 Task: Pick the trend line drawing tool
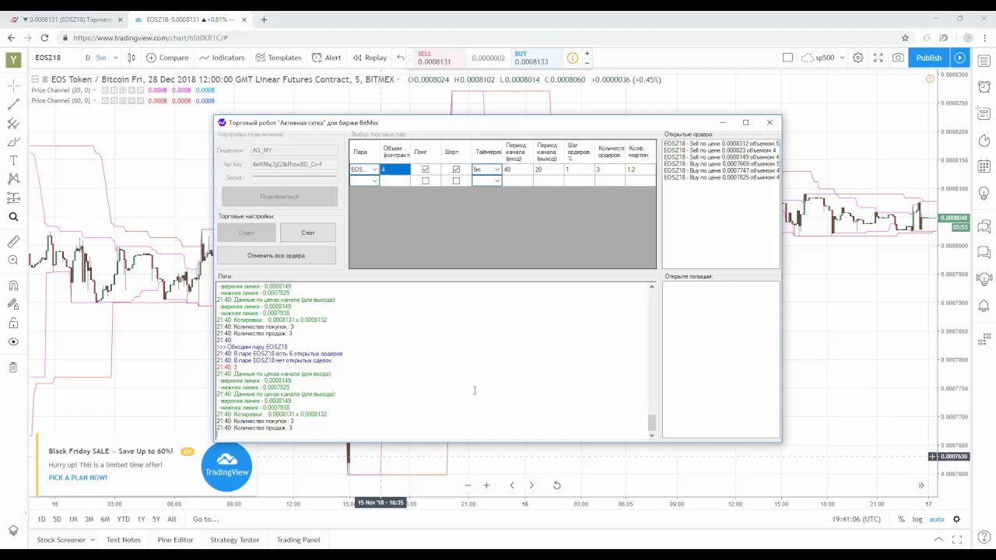click(x=13, y=103)
